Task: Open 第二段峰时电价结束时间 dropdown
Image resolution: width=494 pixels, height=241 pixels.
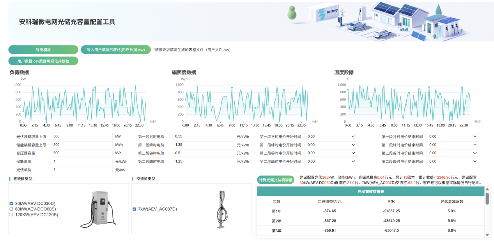Action: click(x=452, y=161)
